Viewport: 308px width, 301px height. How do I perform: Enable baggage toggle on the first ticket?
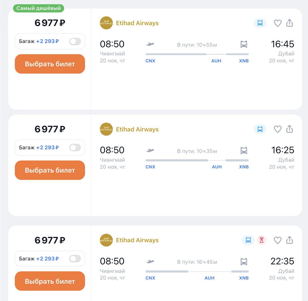click(x=75, y=41)
